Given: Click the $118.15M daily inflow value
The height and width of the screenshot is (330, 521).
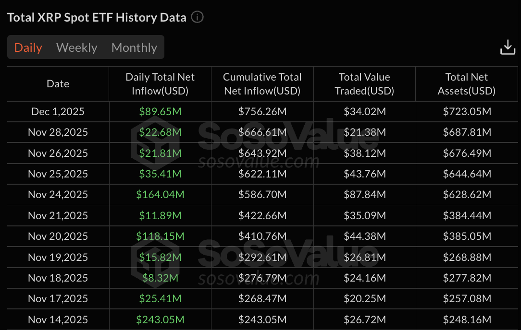Looking at the screenshot, I should coord(160,236).
